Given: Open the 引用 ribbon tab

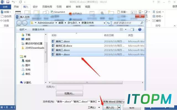Looking at the screenshot, I should click(59, 7).
